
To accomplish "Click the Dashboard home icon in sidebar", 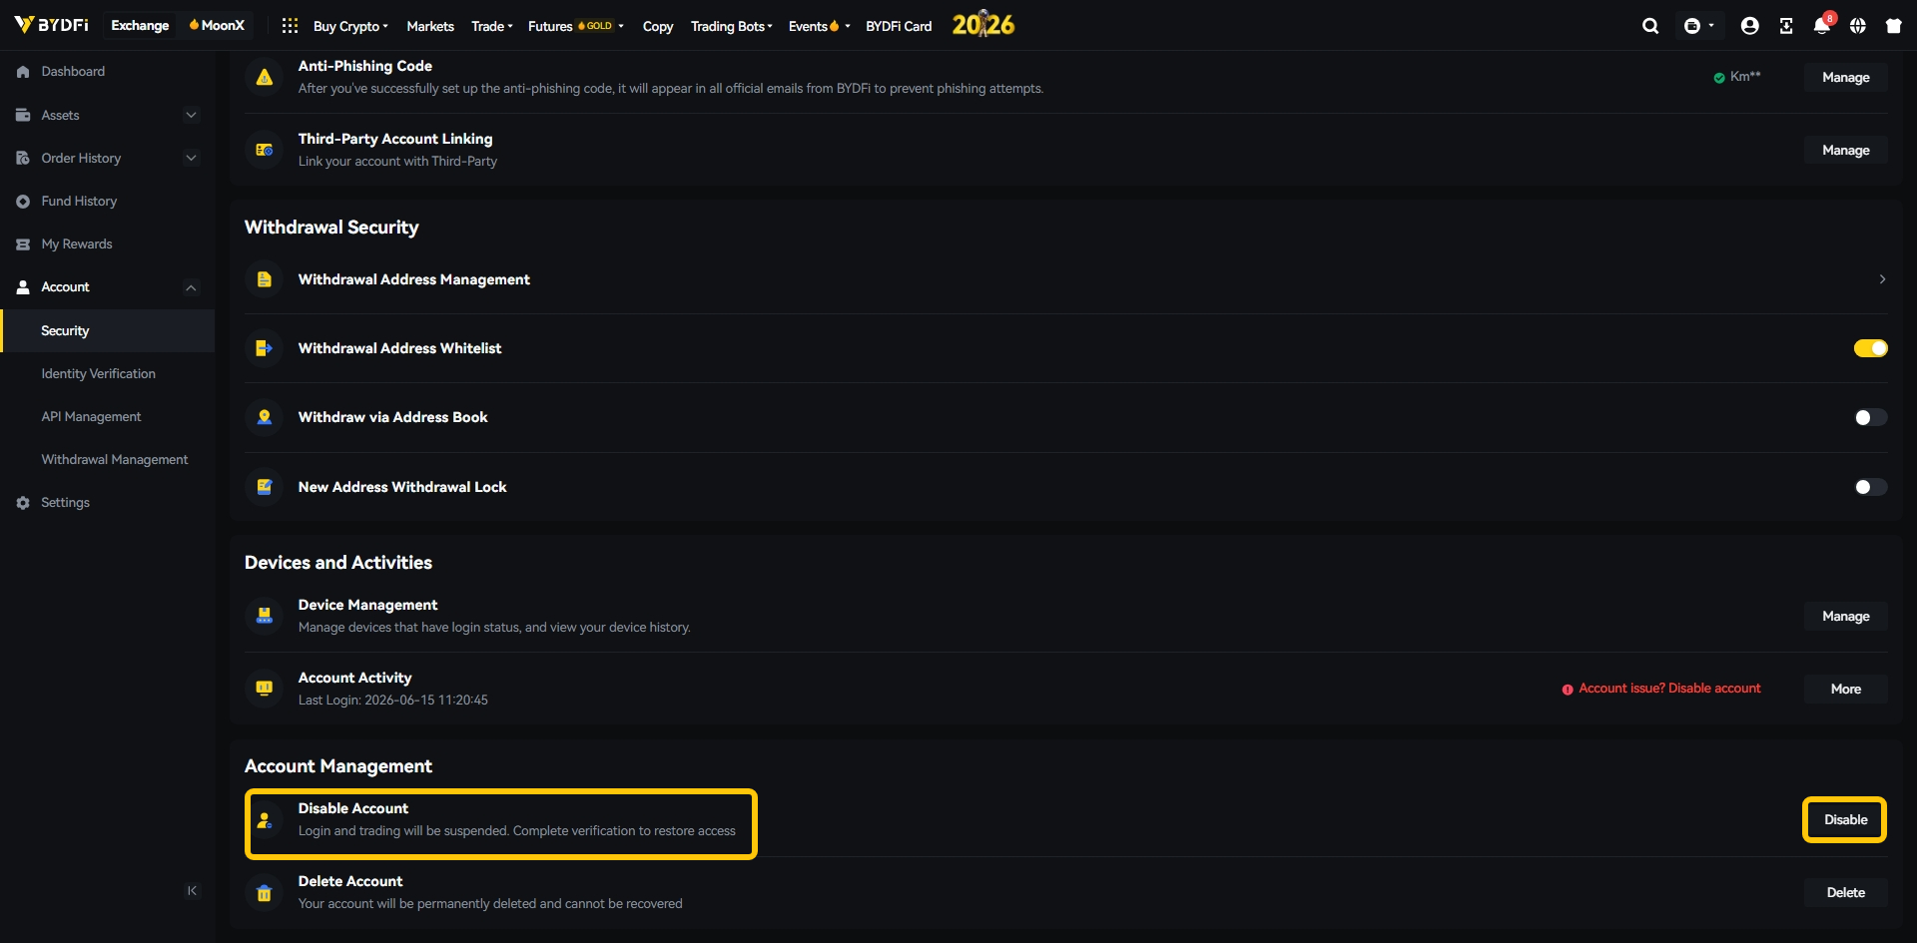I will point(23,72).
